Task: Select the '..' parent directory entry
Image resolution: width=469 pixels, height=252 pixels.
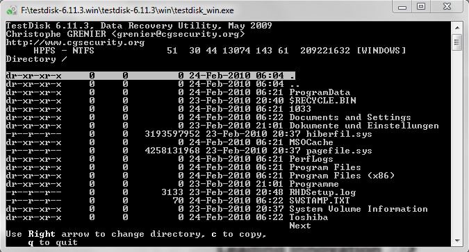Action: [153, 84]
